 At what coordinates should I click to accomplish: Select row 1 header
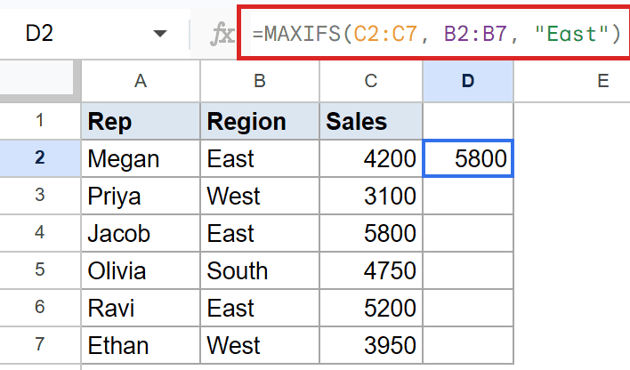[40, 121]
